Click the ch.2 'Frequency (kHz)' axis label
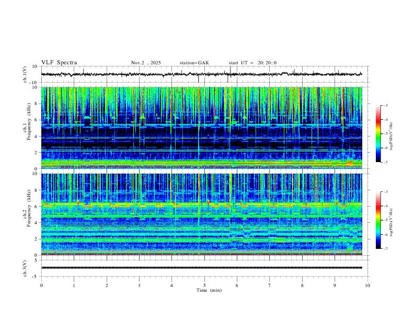Screen dimensions: 414x320 (x=29, y=208)
